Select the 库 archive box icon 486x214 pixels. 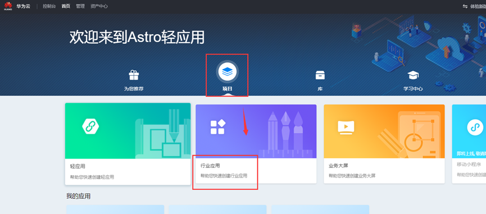point(320,75)
